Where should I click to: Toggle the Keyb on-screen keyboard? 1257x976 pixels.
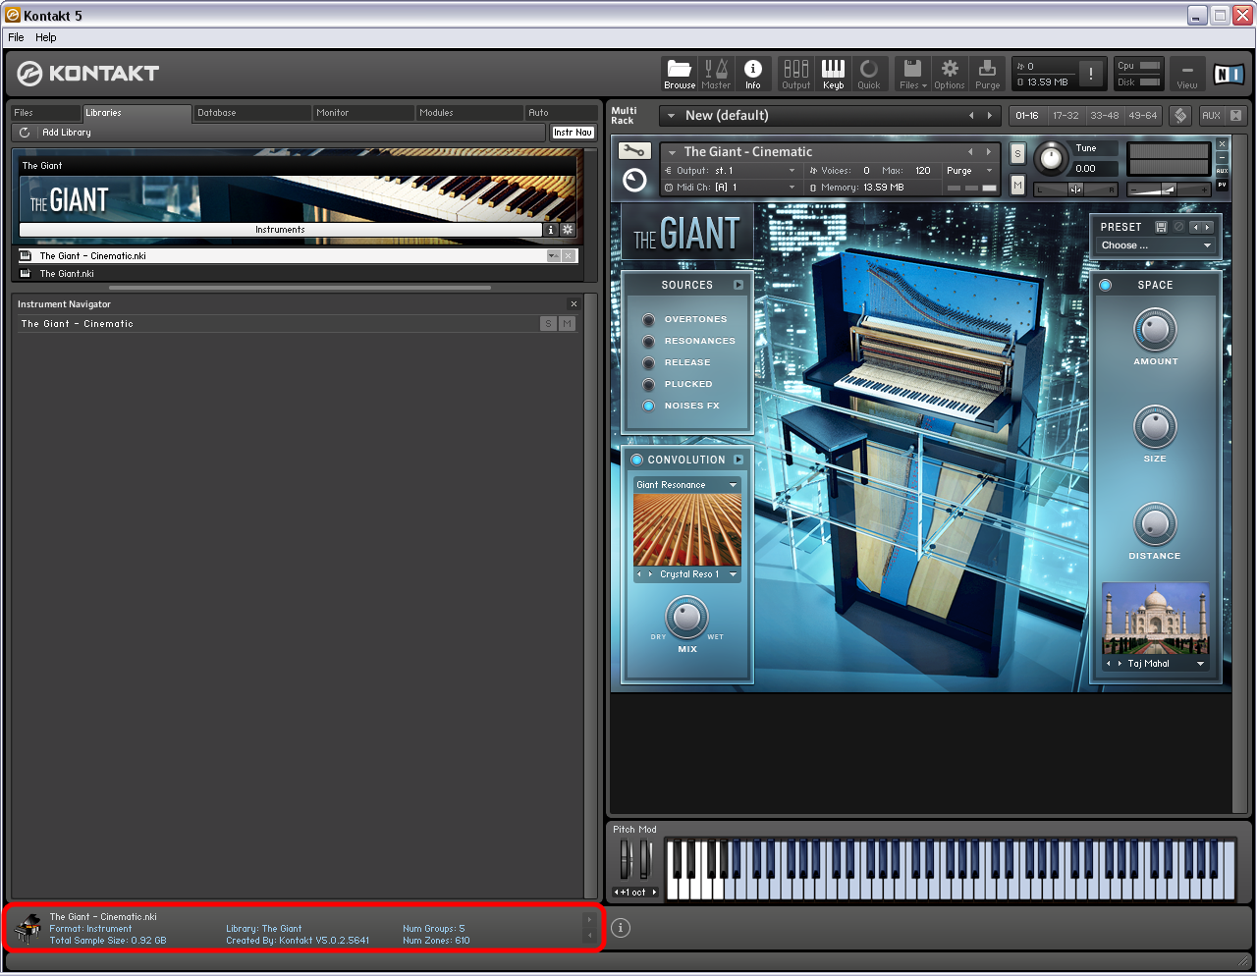point(833,74)
